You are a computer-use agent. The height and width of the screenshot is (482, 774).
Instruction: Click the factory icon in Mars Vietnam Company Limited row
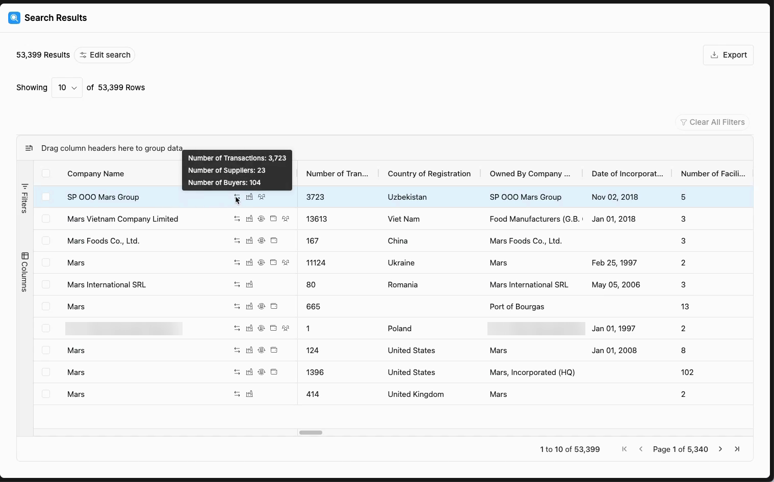249,219
